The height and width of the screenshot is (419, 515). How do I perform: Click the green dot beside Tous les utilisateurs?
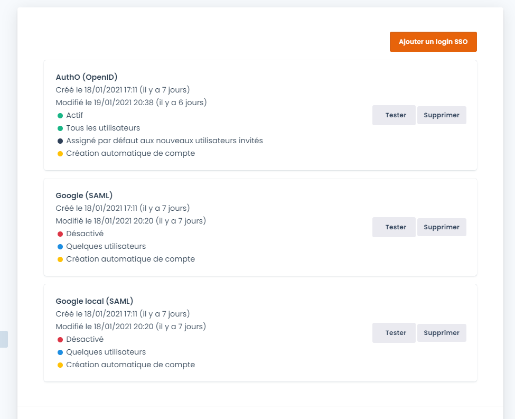60,128
